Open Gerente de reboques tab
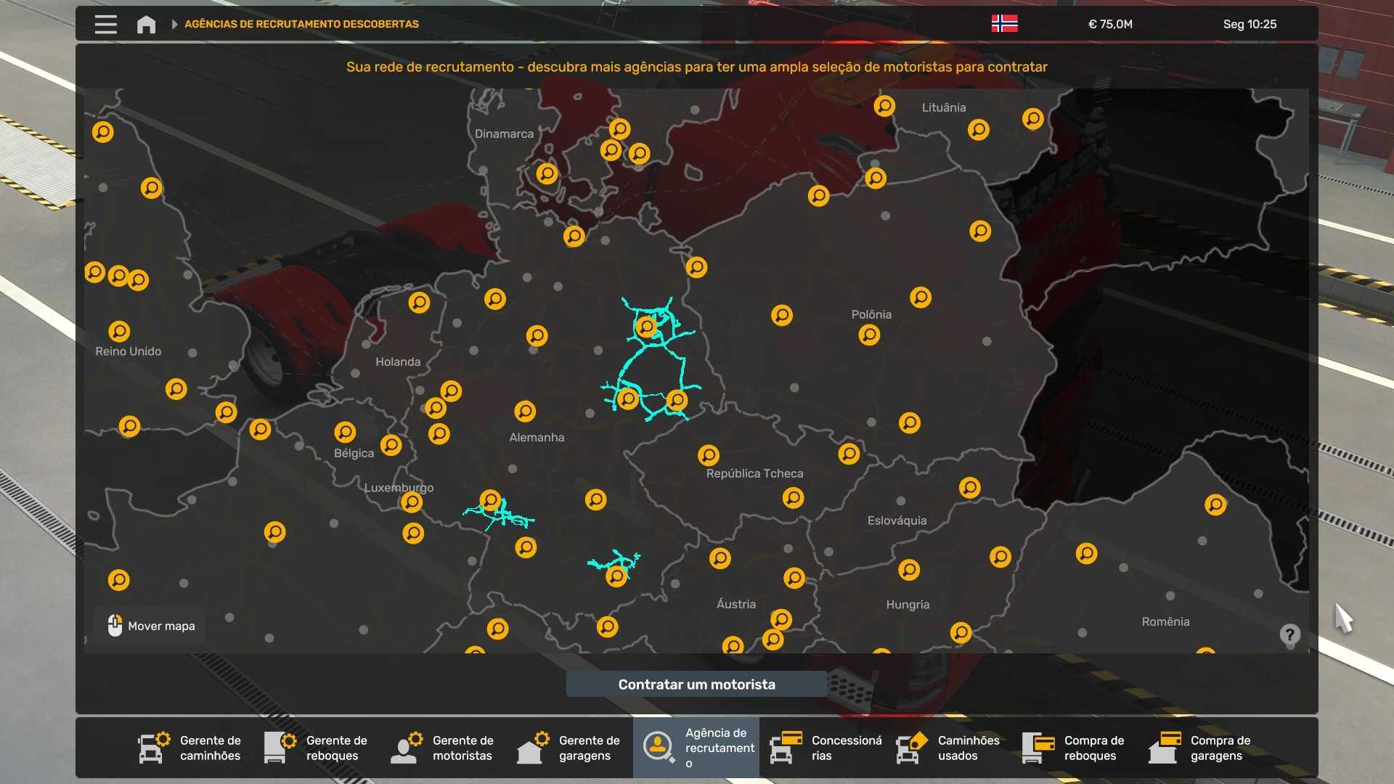1394x784 pixels. tap(316, 748)
